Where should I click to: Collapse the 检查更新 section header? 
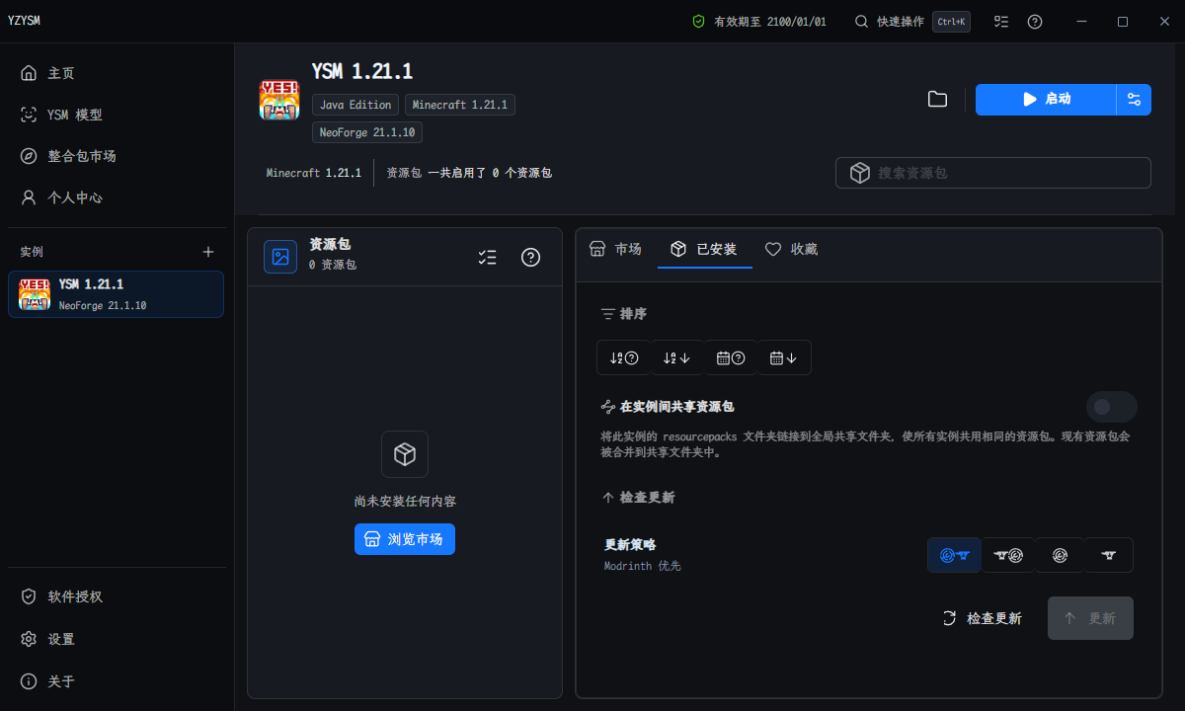point(638,498)
